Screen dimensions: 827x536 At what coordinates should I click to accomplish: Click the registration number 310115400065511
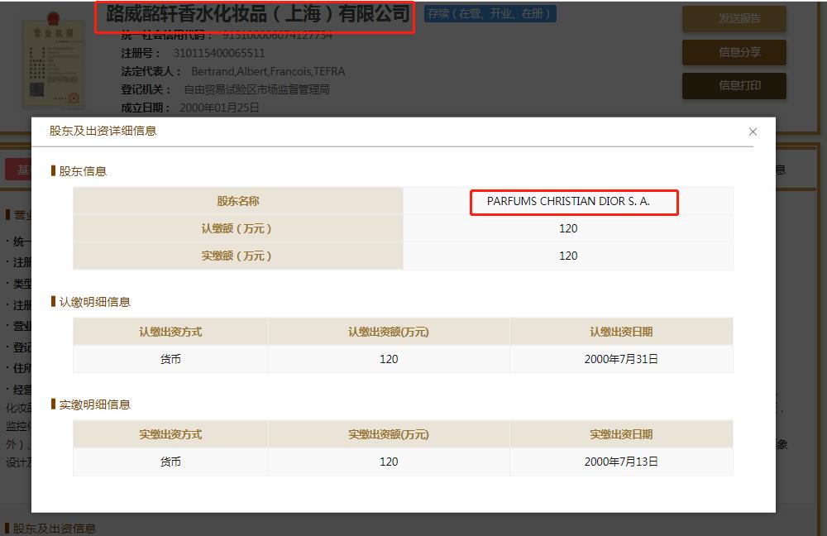[219, 53]
